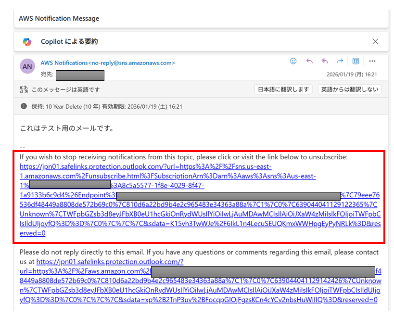Reply to the AWS Notifications email
394x318 pixels.
click(x=309, y=61)
